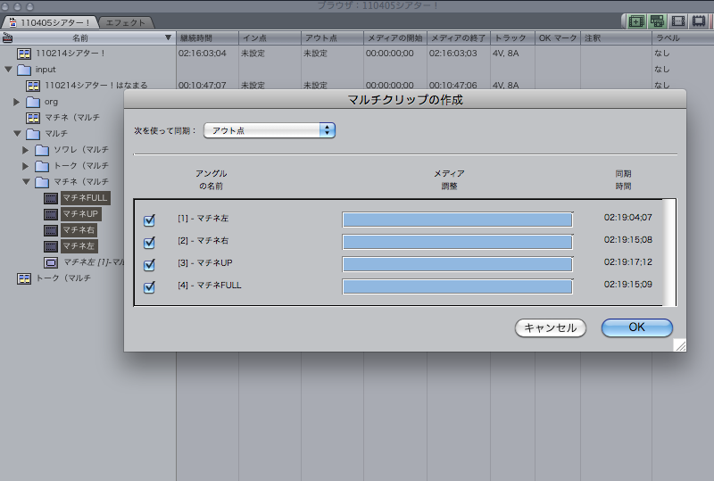Click the media alignment bar for マチネUP

click(457, 264)
